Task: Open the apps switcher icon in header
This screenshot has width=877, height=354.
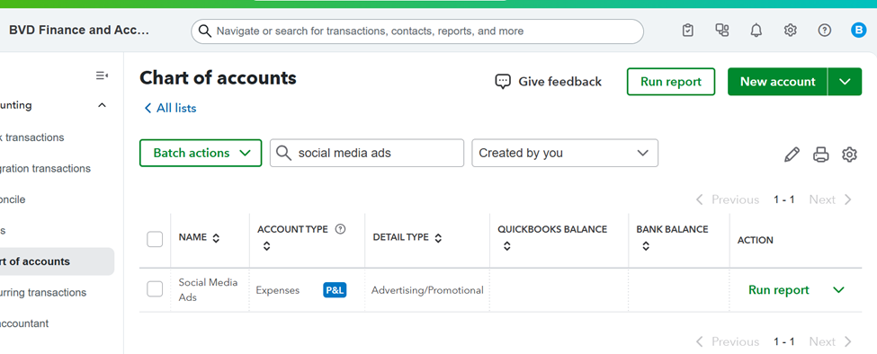Action: point(722,31)
